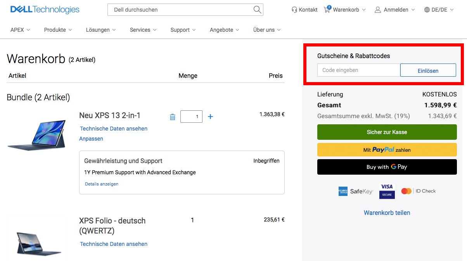This screenshot has width=467, height=261.
Task: Follow the 'Warenkorb teilen' link
Action: click(387, 212)
